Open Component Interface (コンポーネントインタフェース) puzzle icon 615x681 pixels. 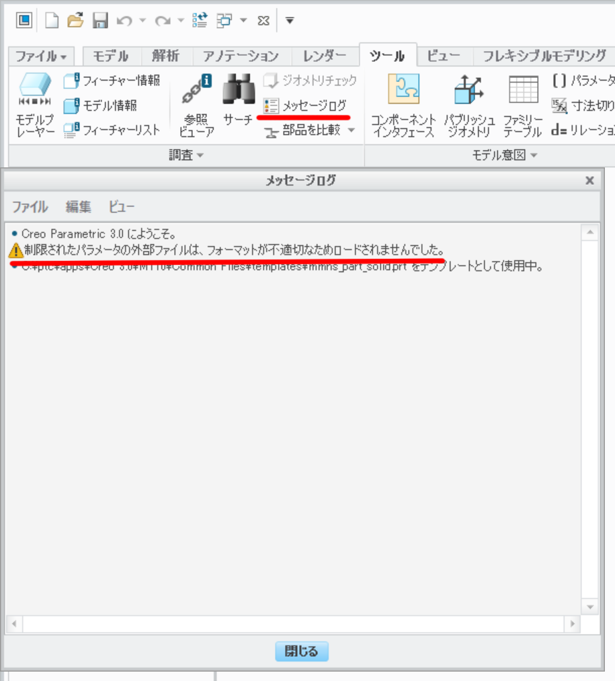tap(403, 105)
